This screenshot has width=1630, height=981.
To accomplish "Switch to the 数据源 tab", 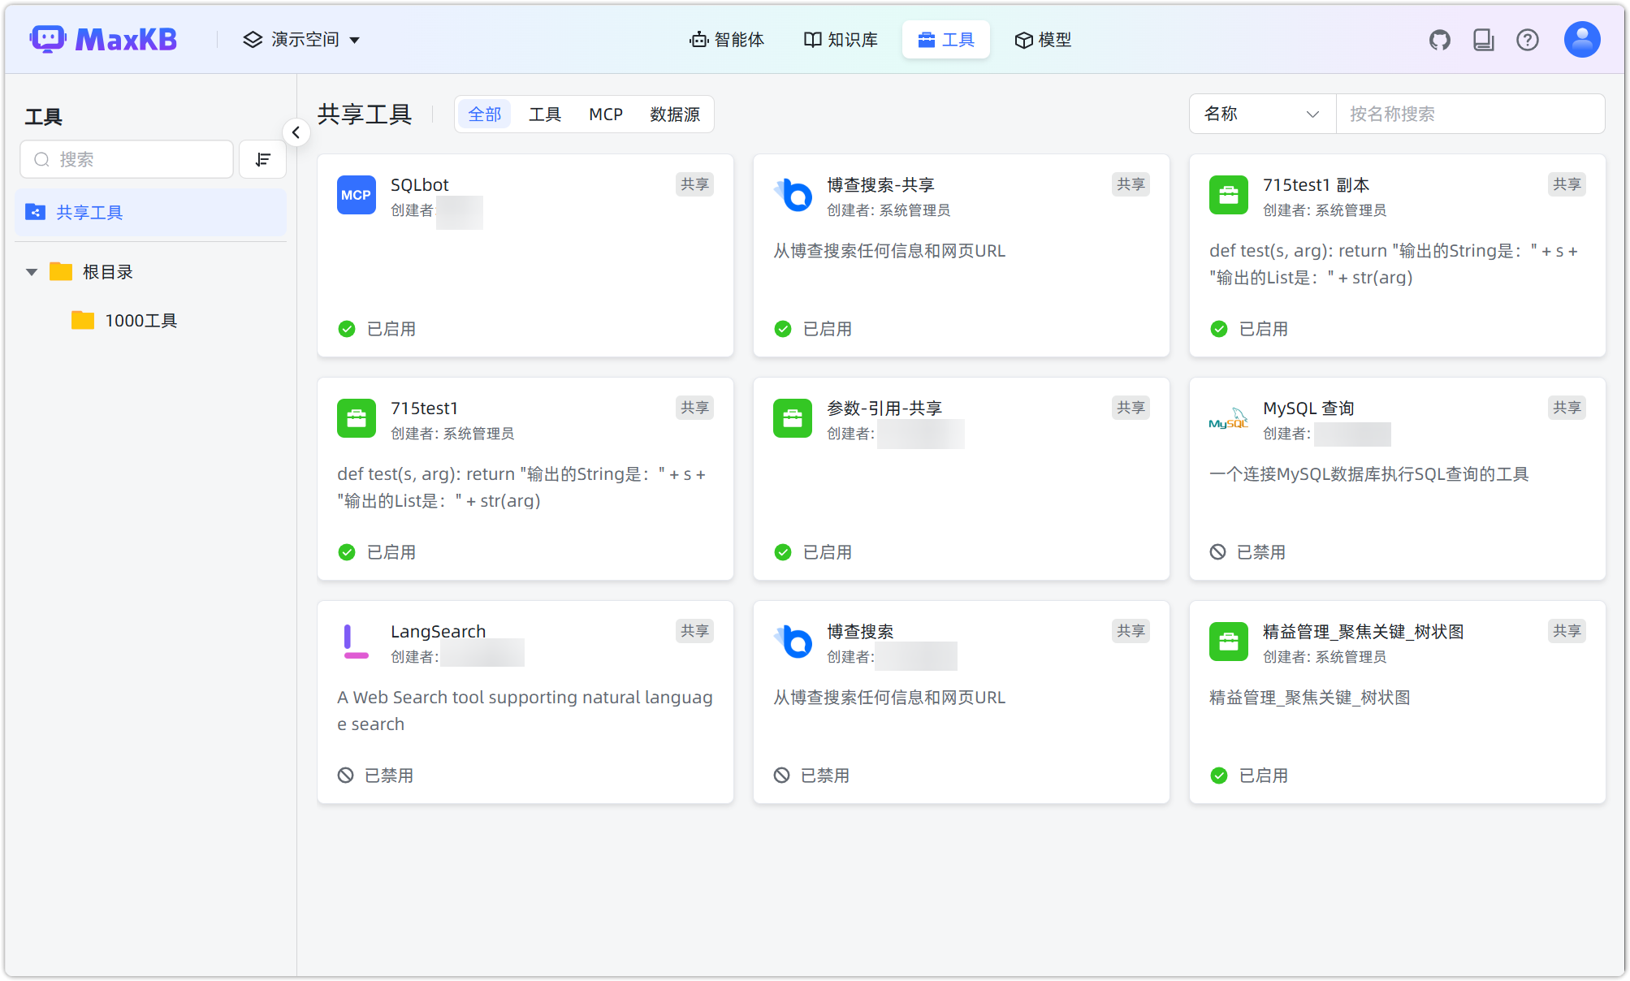I will coord(675,114).
